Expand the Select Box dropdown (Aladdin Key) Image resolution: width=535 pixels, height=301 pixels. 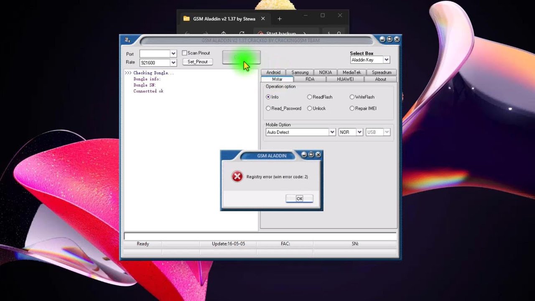click(386, 60)
